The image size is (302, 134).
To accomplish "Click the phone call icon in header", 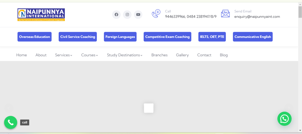I will click(156, 14).
